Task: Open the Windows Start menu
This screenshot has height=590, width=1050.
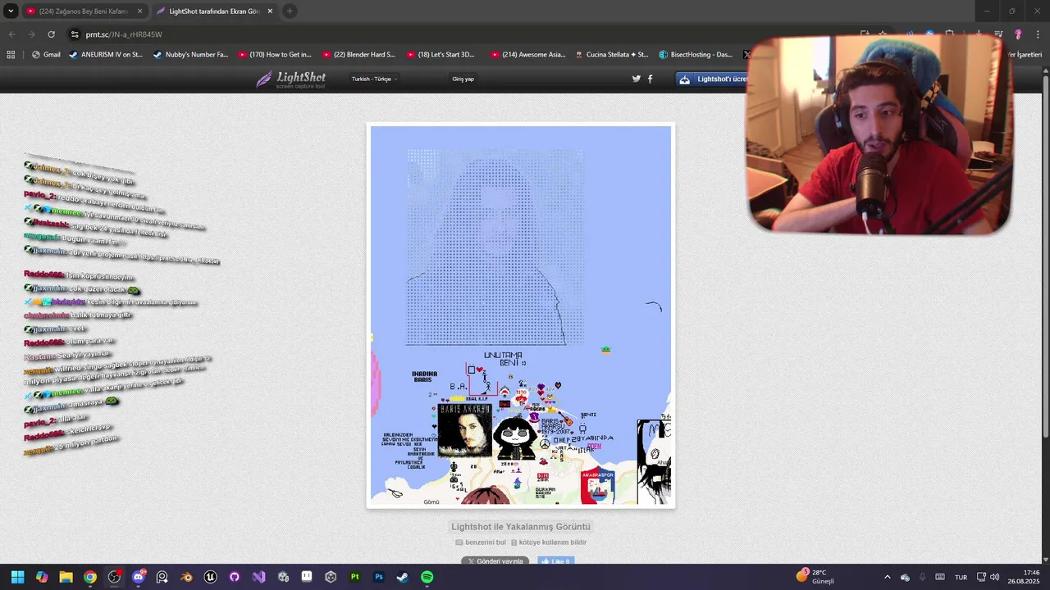Action: (x=17, y=577)
